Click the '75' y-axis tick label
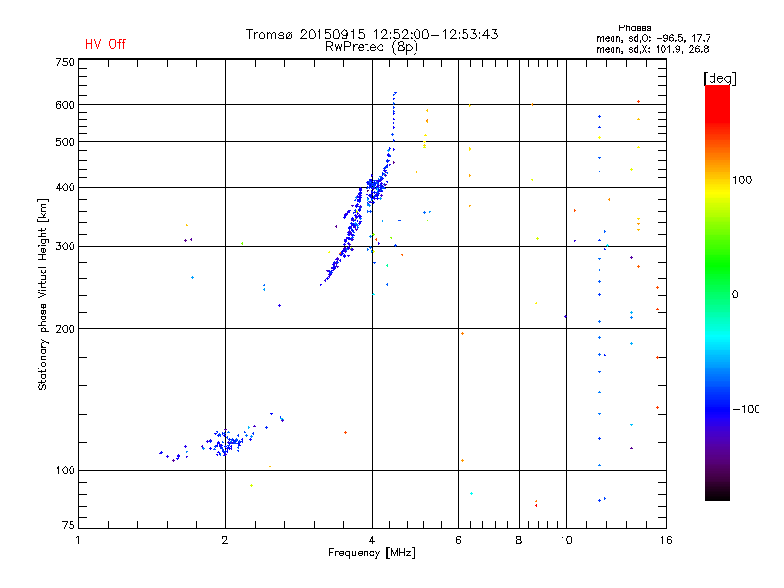Screen dimensions: 784x588 [69, 525]
